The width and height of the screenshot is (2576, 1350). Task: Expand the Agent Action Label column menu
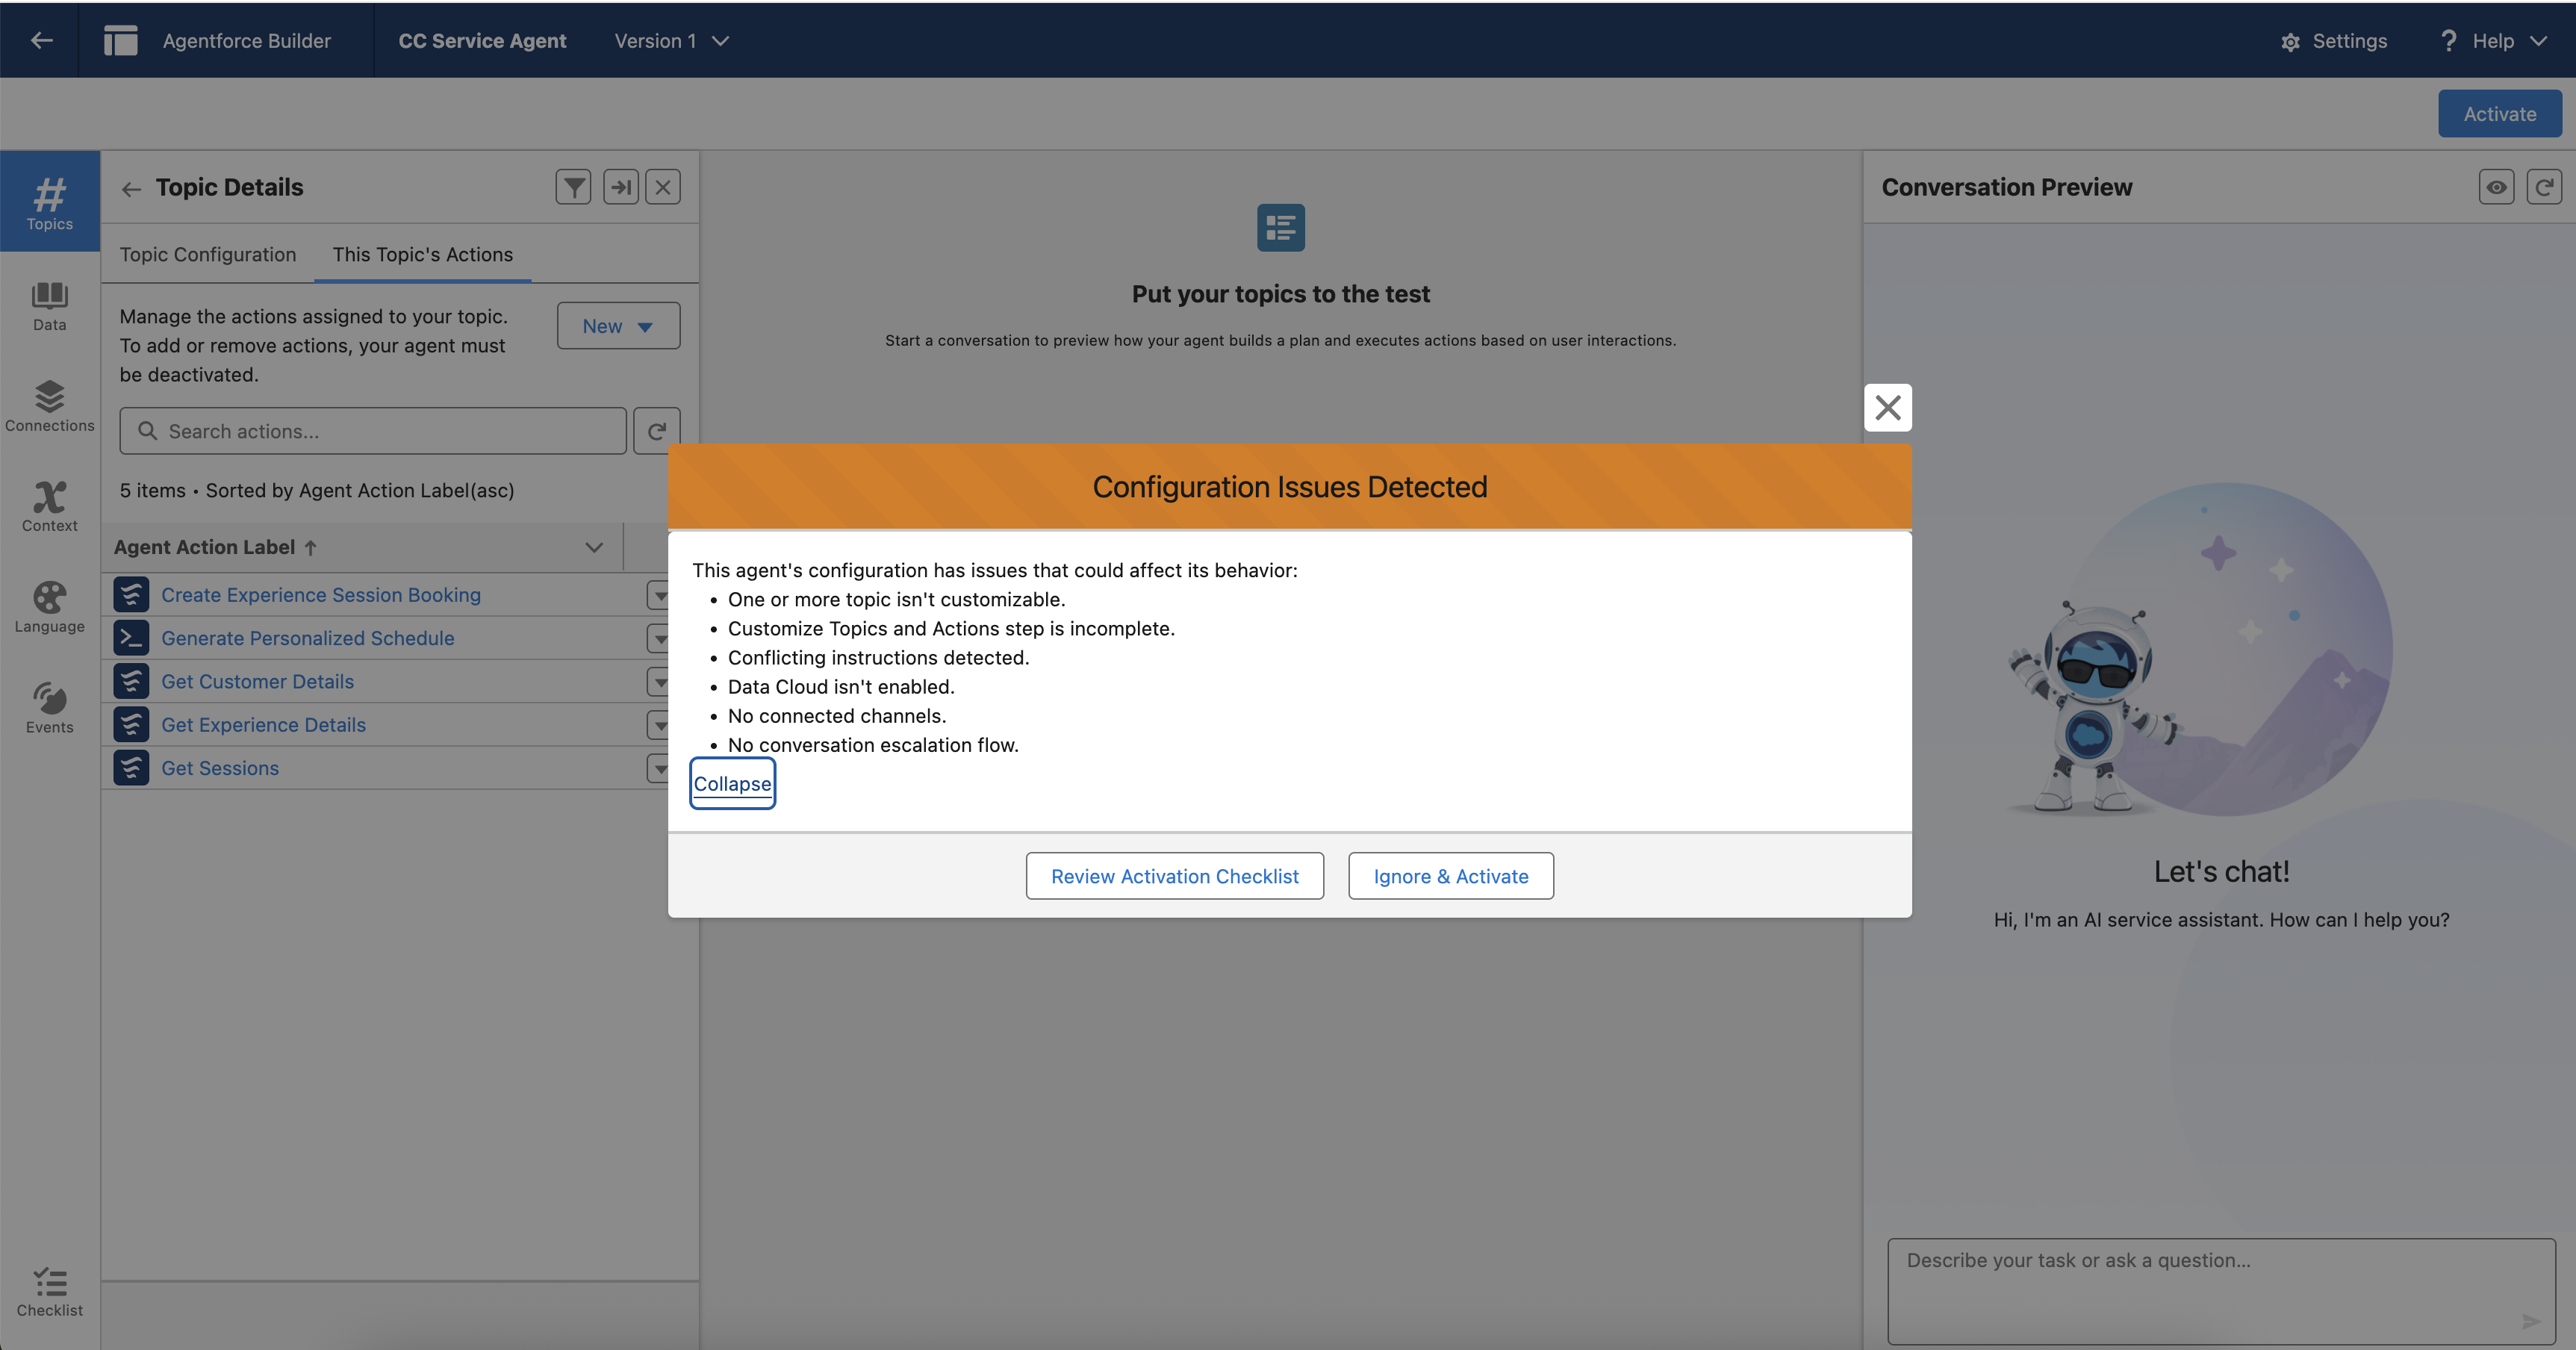[594, 547]
